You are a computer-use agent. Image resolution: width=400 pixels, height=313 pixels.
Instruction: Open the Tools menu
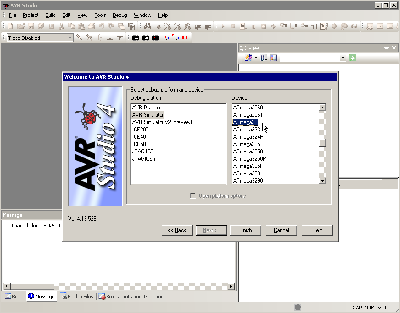tap(100, 15)
